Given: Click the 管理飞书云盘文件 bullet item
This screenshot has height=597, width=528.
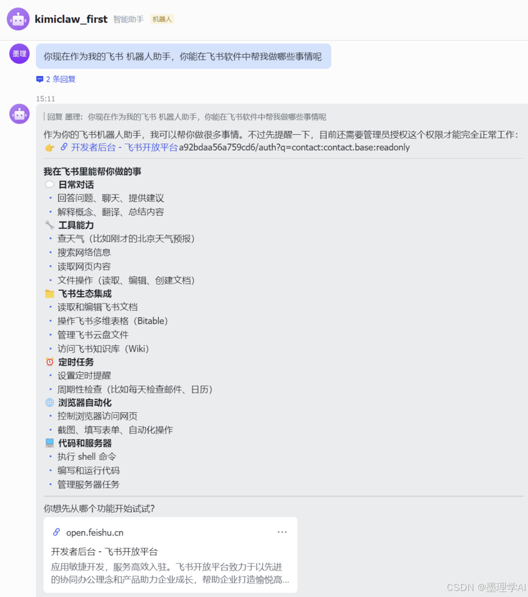Looking at the screenshot, I should [x=93, y=334].
